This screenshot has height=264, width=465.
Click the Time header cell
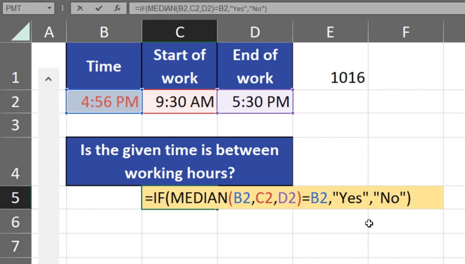[x=104, y=66]
